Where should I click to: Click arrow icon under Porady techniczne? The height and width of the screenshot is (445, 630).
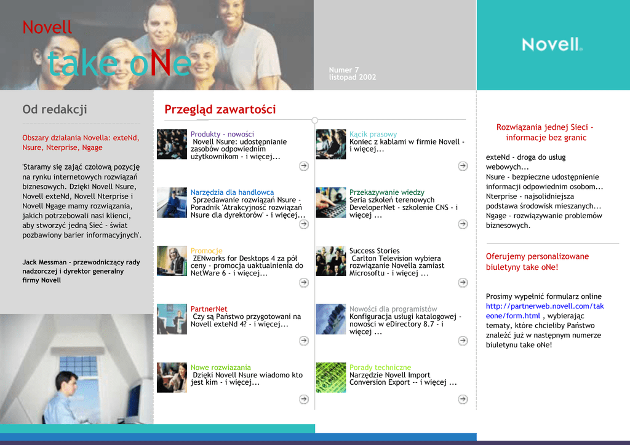coord(463,400)
